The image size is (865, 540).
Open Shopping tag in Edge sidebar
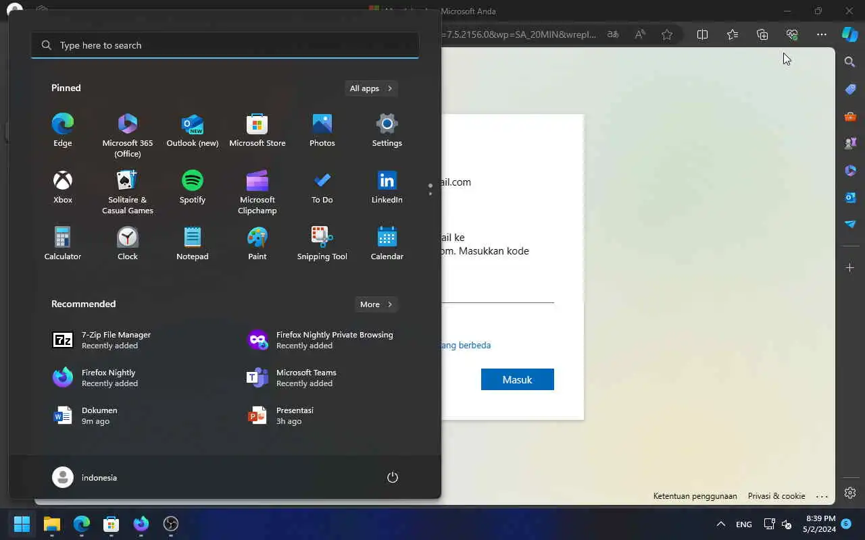850,89
